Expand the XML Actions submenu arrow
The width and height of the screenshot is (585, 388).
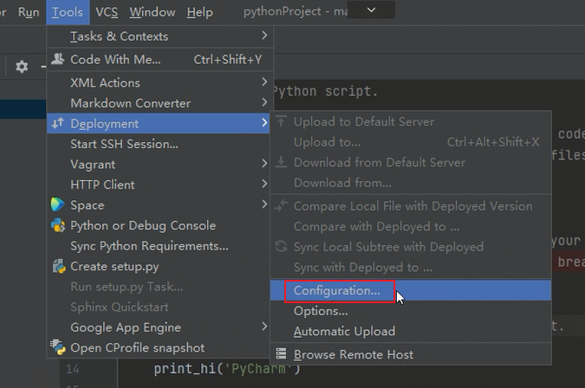click(x=264, y=82)
